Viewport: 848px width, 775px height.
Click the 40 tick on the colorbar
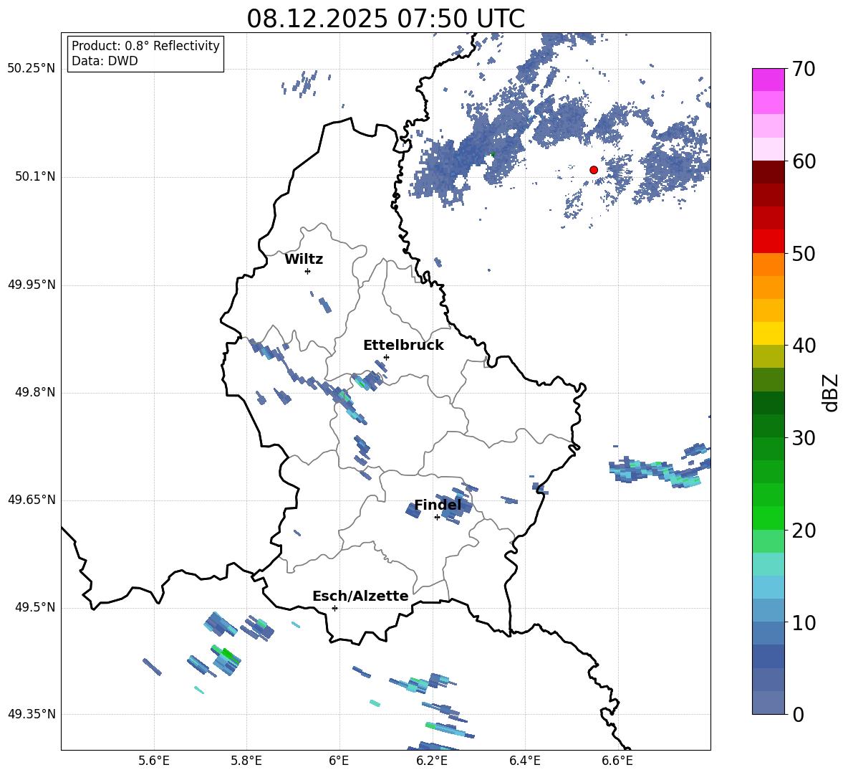pyautogui.click(x=804, y=346)
